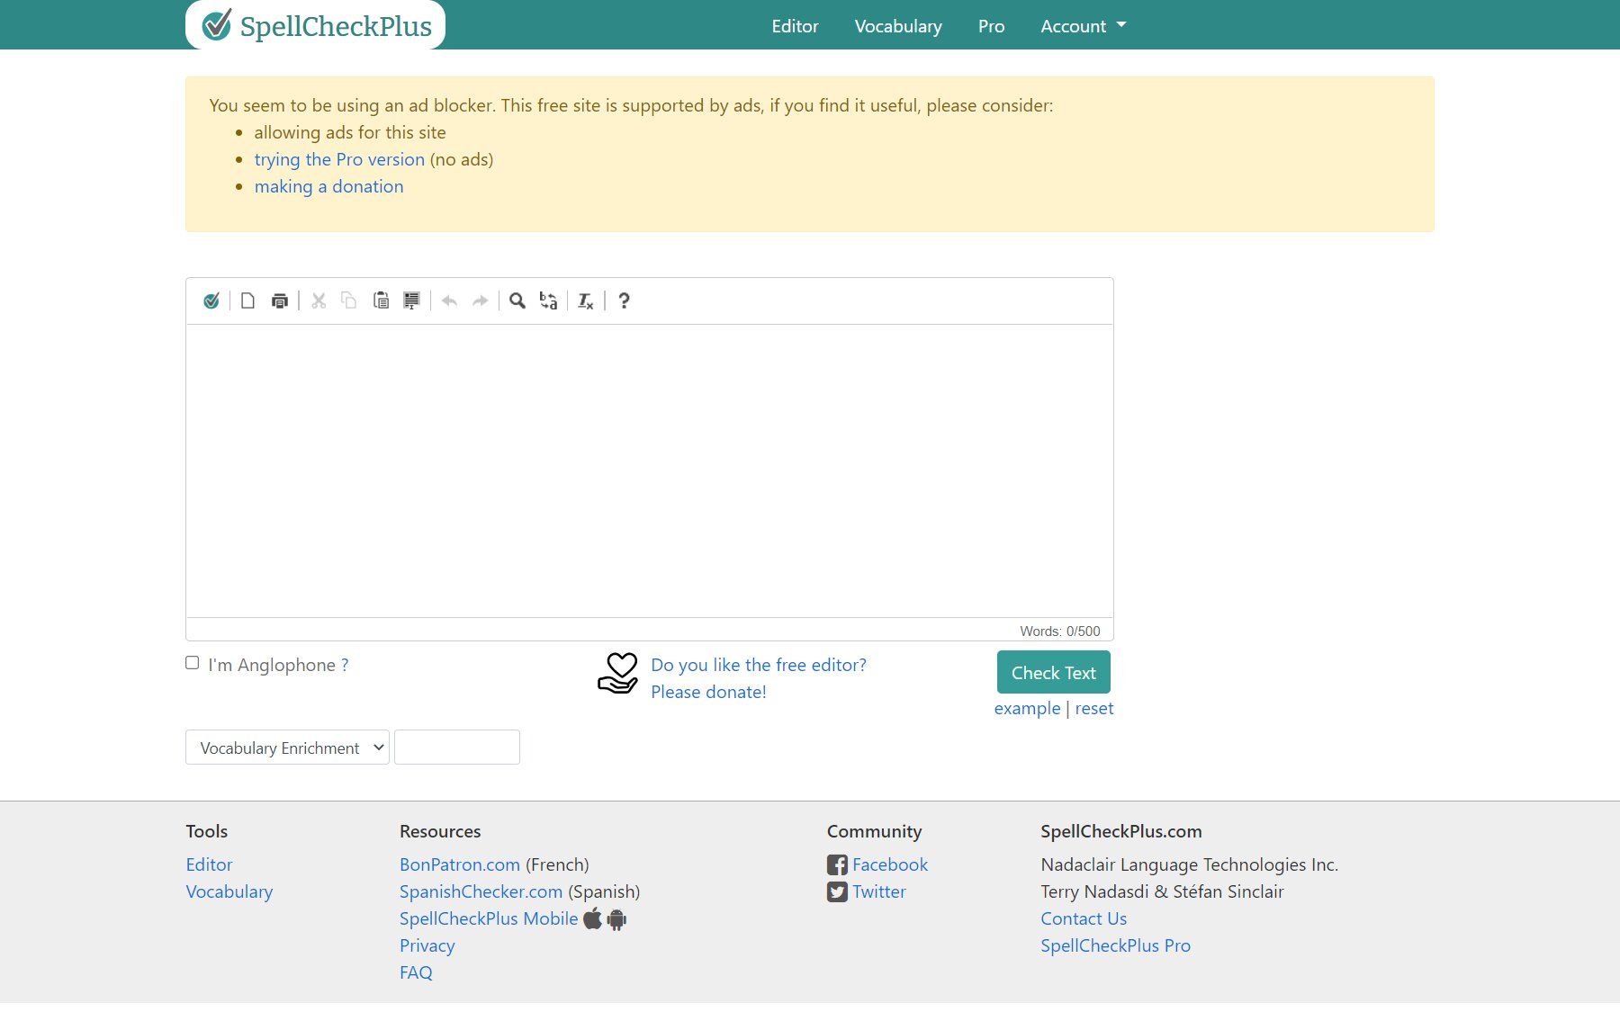This screenshot has width=1620, height=1012.
Task: Create a new document with toolbar icon
Action: pyautogui.click(x=247, y=300)
